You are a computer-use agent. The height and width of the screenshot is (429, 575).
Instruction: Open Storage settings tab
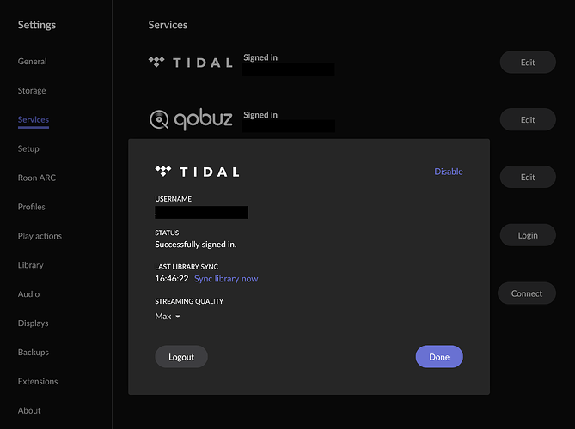32,91
